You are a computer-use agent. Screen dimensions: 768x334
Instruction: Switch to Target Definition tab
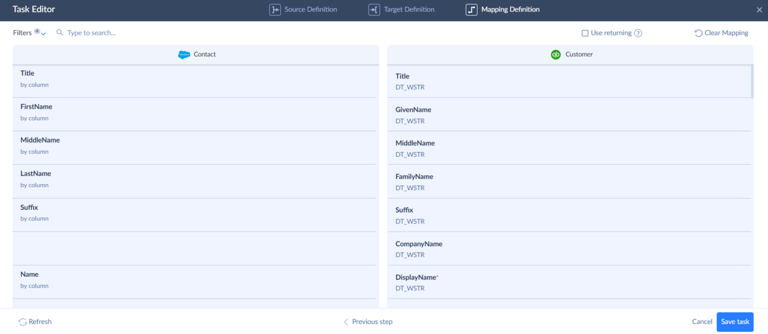click(x=408, y=9)
